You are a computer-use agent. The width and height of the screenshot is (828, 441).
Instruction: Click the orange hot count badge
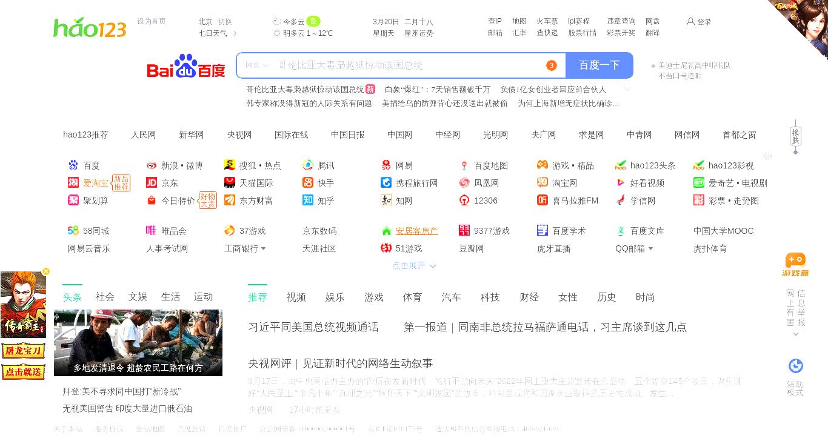coord(551,65)
